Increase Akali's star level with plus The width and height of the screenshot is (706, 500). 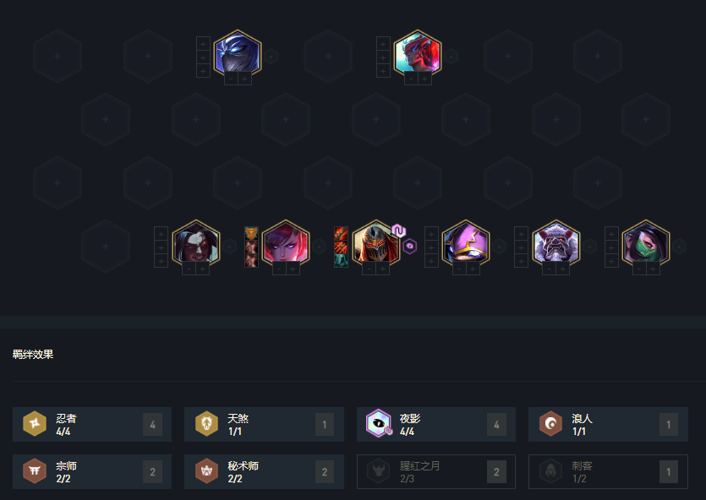click(653, 269)
